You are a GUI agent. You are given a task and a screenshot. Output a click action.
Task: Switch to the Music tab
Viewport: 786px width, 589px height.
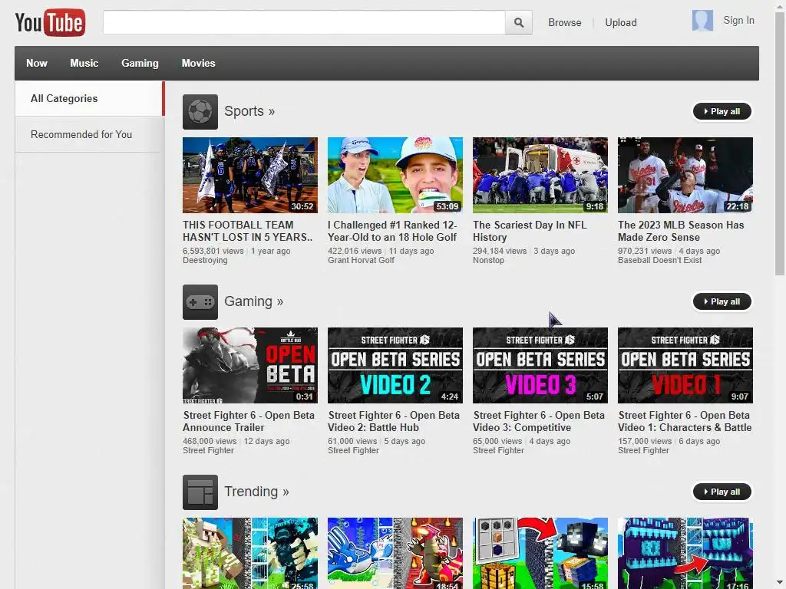tap(84, 63)
